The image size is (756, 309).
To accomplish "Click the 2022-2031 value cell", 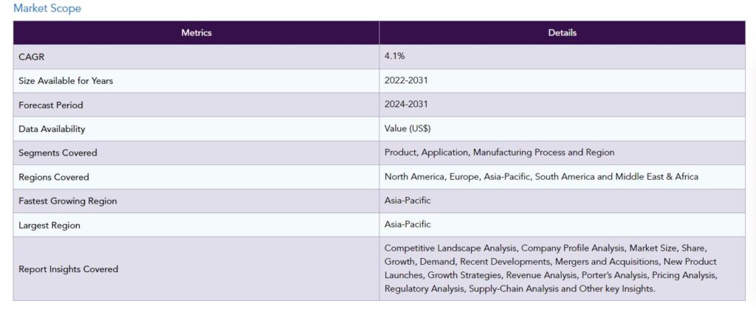I will click(x=406, y=81).
